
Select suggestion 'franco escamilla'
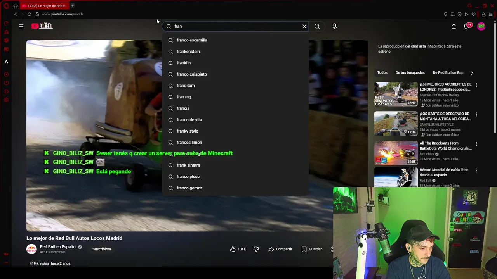tap(235, 40)
